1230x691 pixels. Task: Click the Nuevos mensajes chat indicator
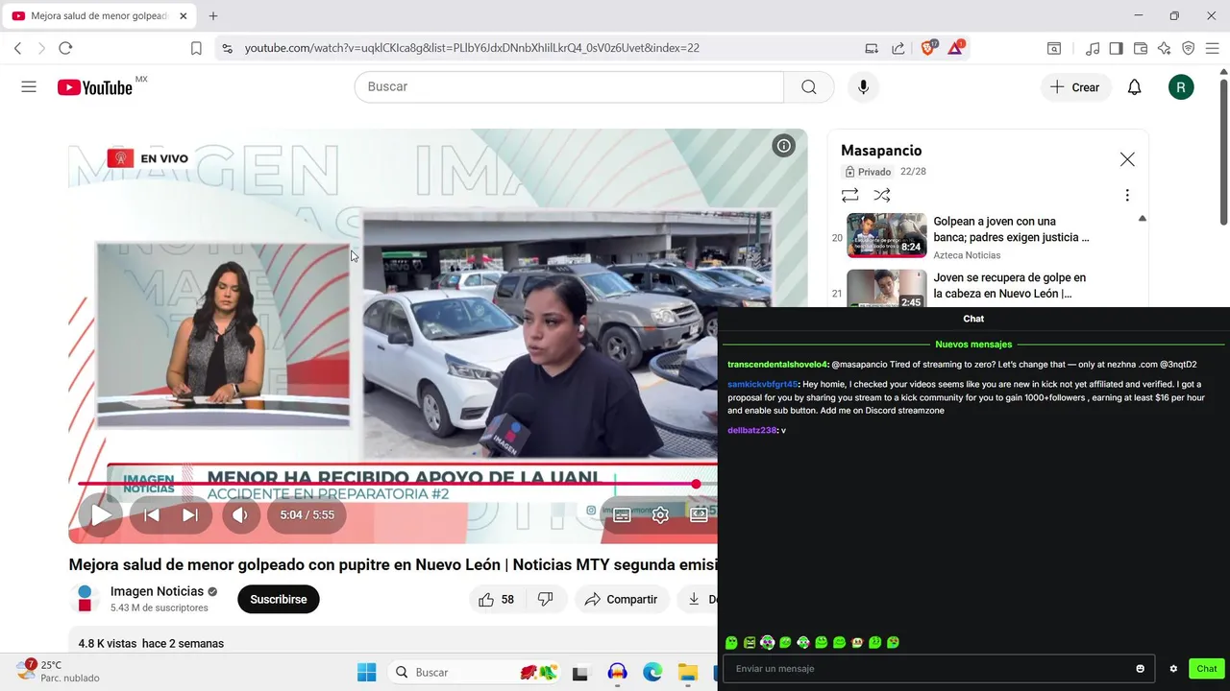973,345
